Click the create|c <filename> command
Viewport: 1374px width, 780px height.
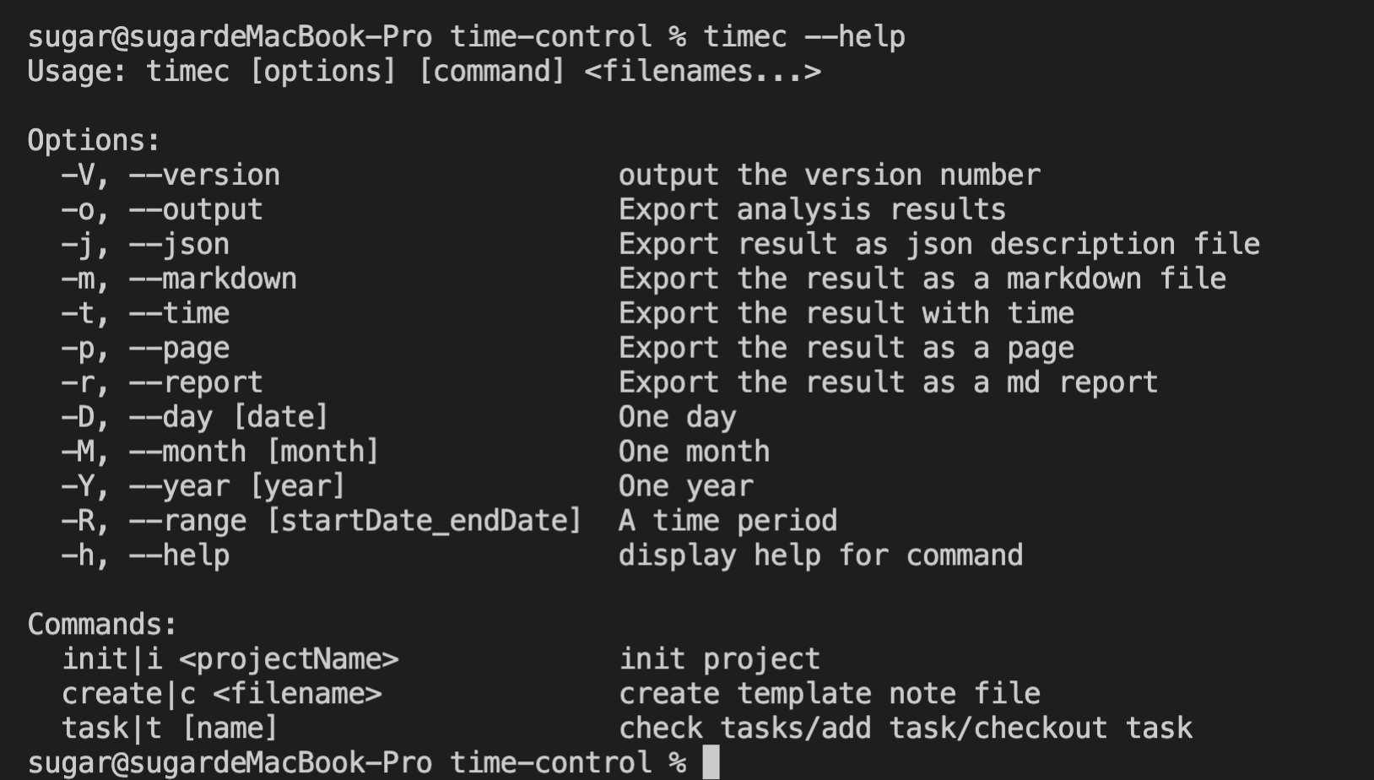pos(221,694)
